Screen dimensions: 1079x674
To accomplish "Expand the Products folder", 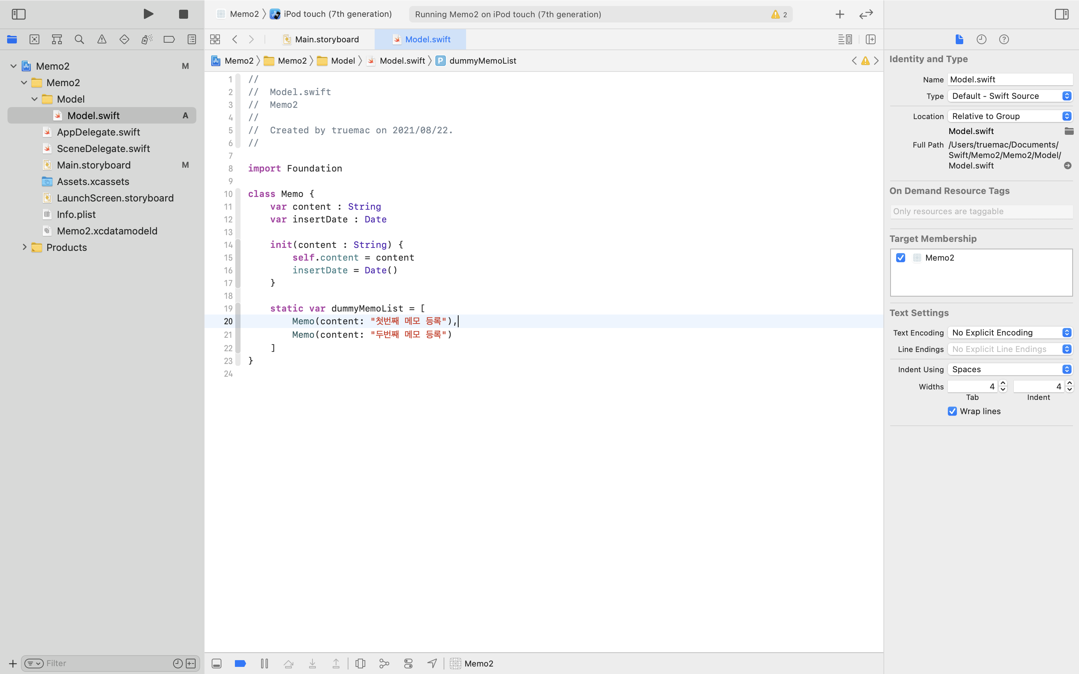I will point(24,247).
